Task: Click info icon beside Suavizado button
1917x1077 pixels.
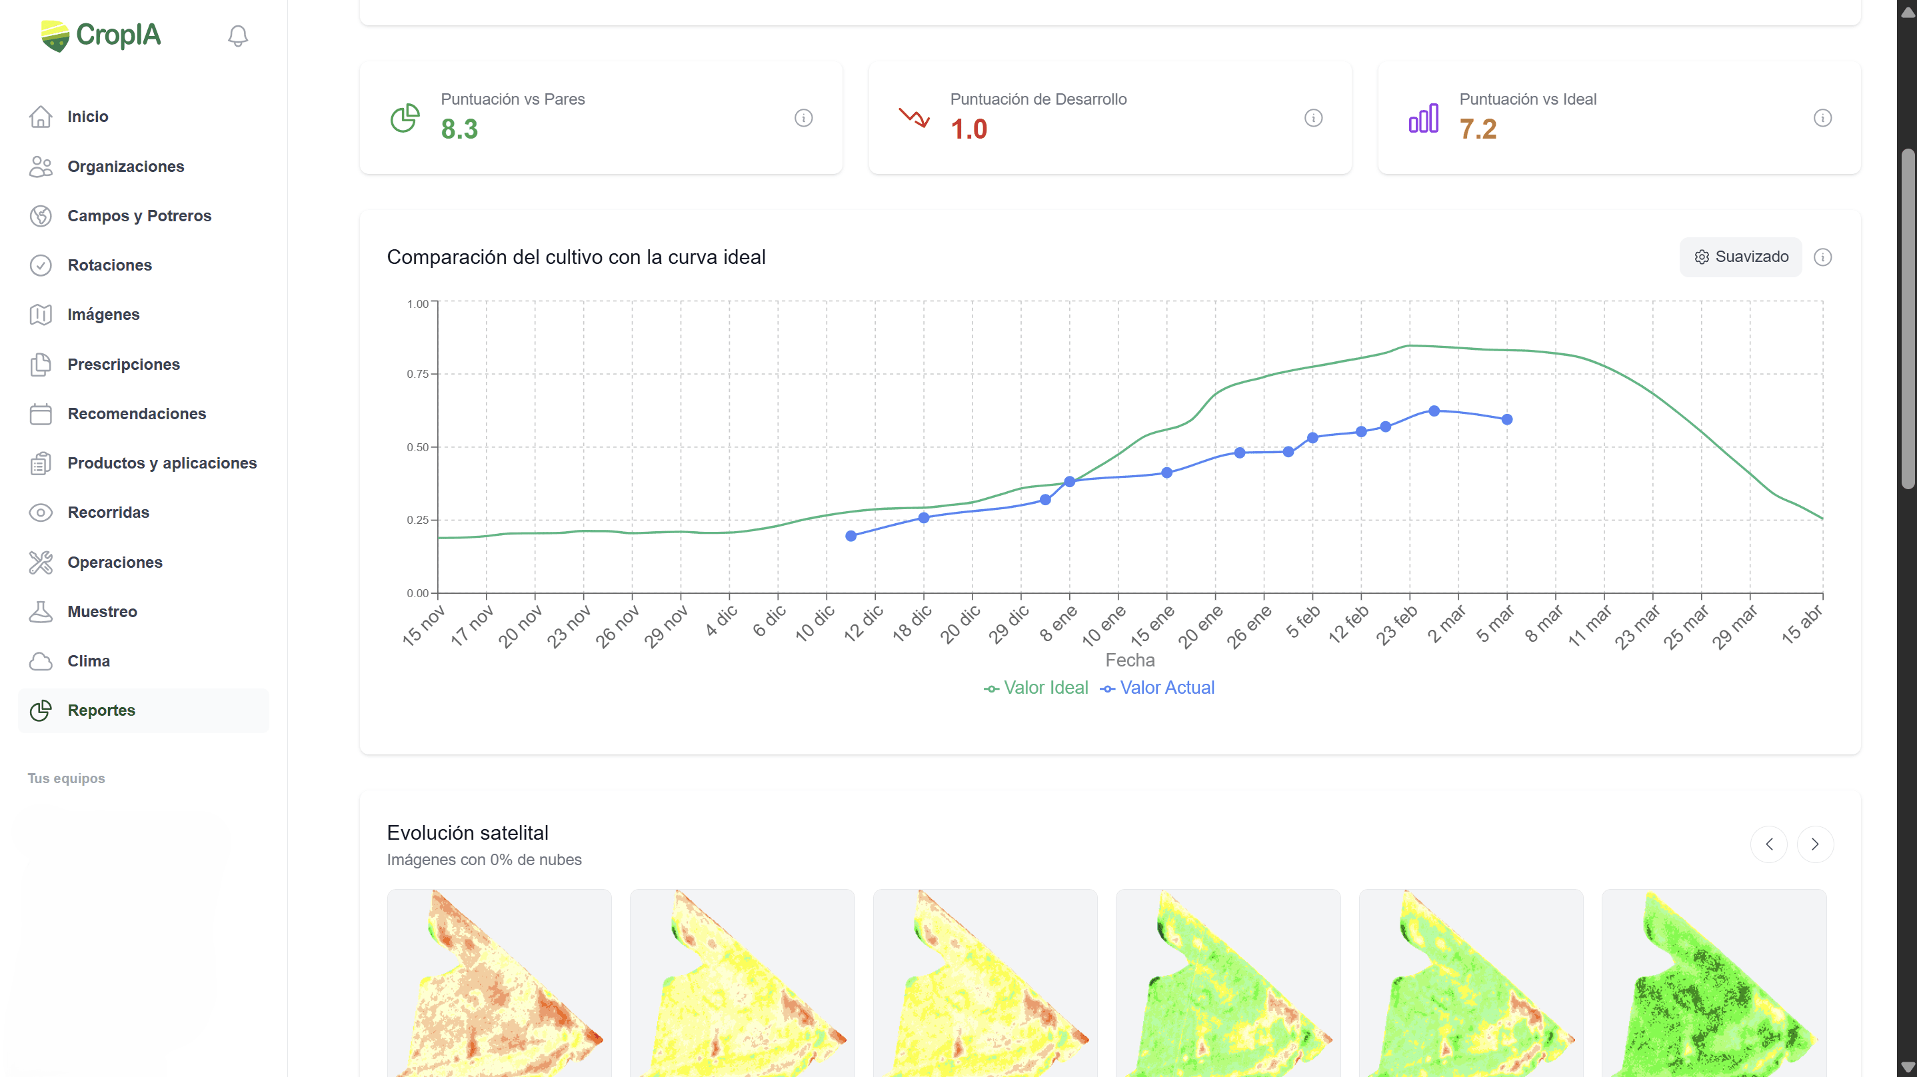Action: (1822, 257)
